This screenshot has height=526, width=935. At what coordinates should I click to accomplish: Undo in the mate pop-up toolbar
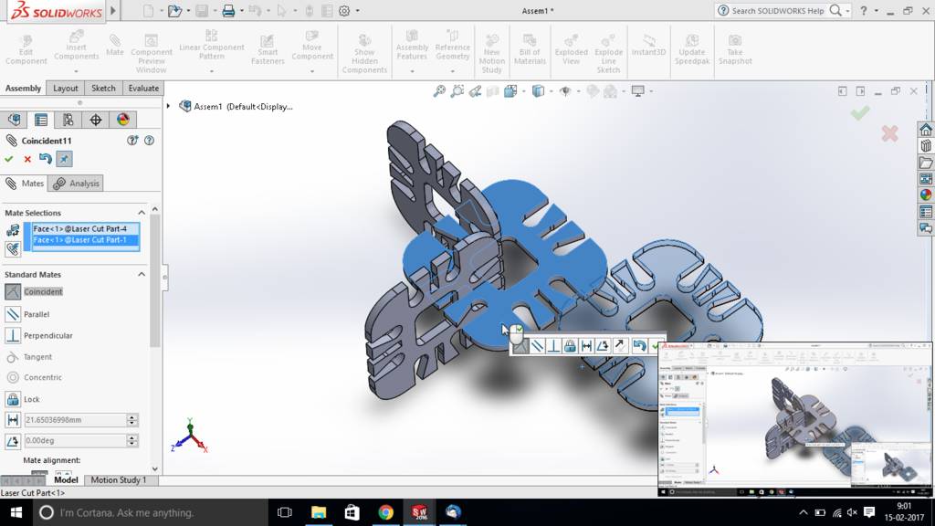point(639,346)
